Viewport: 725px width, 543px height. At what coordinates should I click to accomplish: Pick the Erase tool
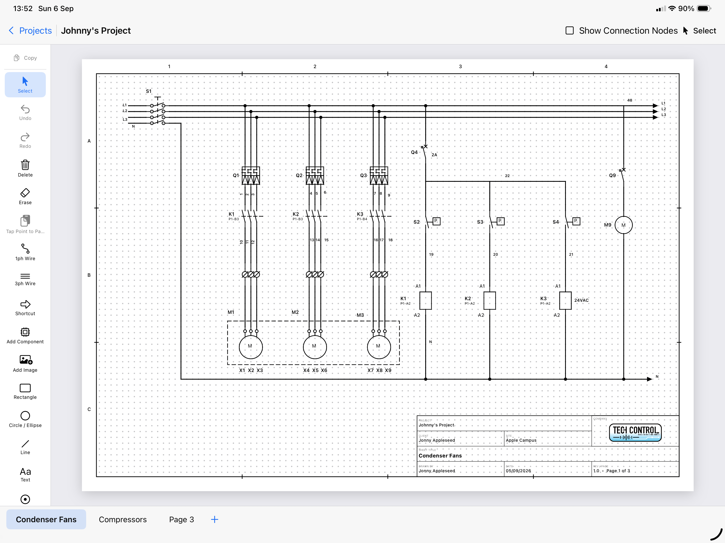(25, 196)
